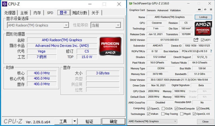Click the Radeon Graphics logo in CPU-Z
The width and height of the screenshot is (215, 126).
(110, 46)
